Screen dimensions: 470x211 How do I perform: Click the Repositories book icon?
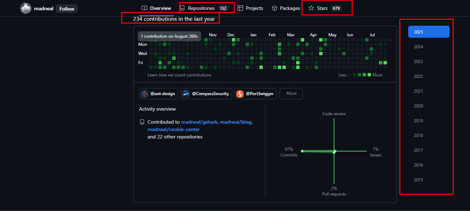click(182, 8)
